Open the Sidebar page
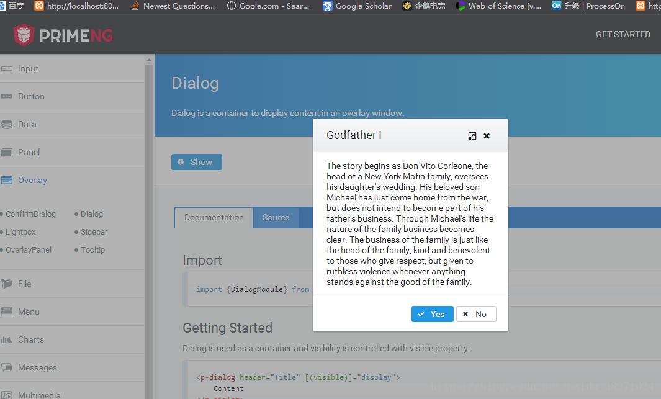 tap(94, 231)
